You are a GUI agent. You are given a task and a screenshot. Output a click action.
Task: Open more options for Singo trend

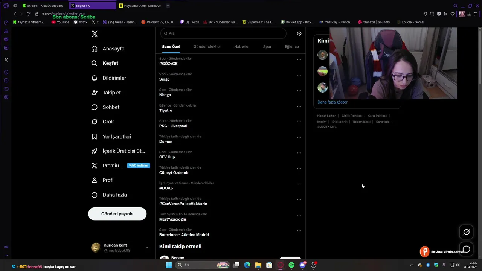[x=299, y=75]
